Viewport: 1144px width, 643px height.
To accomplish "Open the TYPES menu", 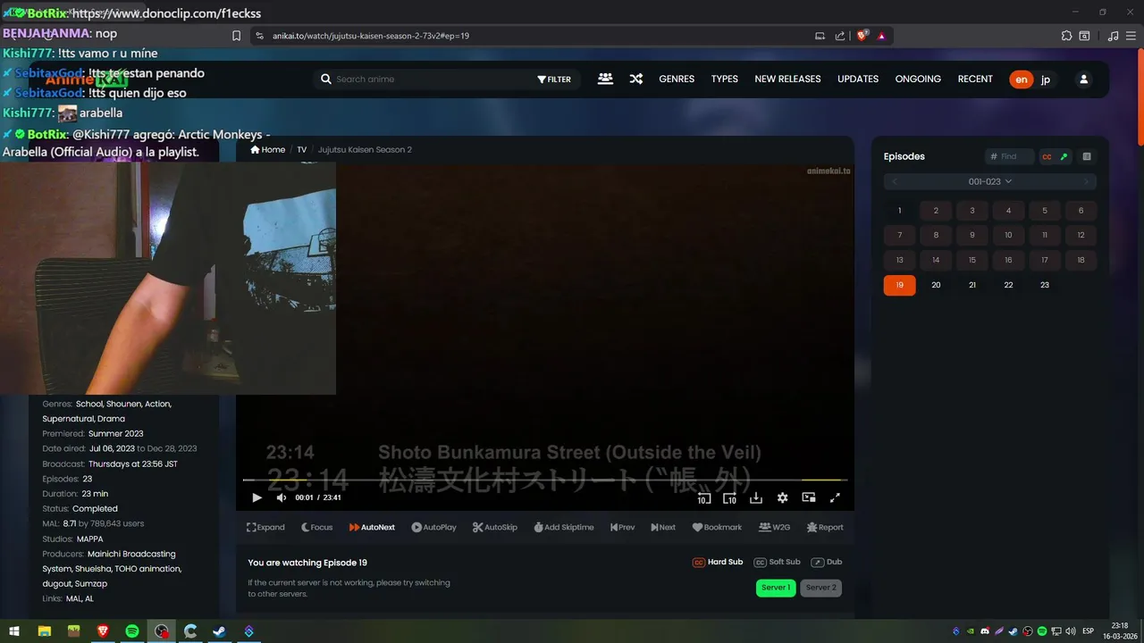I will pyautogui.click(x=725, y=79).
